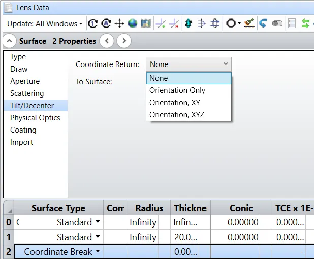The height and width of the screenshot is (259, 314).
Task: Open Coordinate Break surface type dropdown
Action: [x=98, y=252]
